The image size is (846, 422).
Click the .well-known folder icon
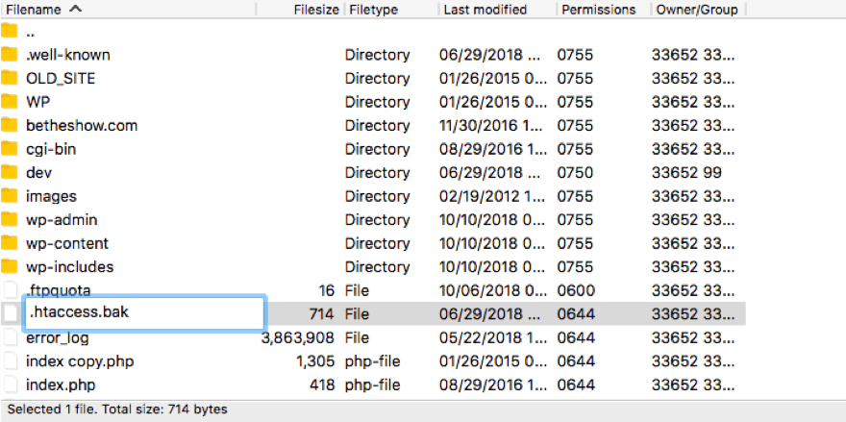10,55
